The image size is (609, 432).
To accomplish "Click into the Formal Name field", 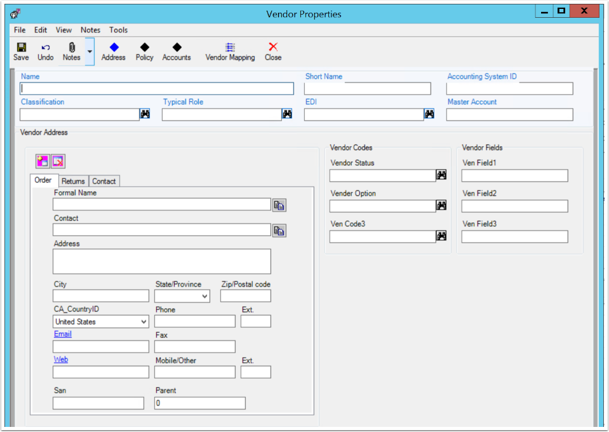I will pyautogui.click(x=162, y=205).
